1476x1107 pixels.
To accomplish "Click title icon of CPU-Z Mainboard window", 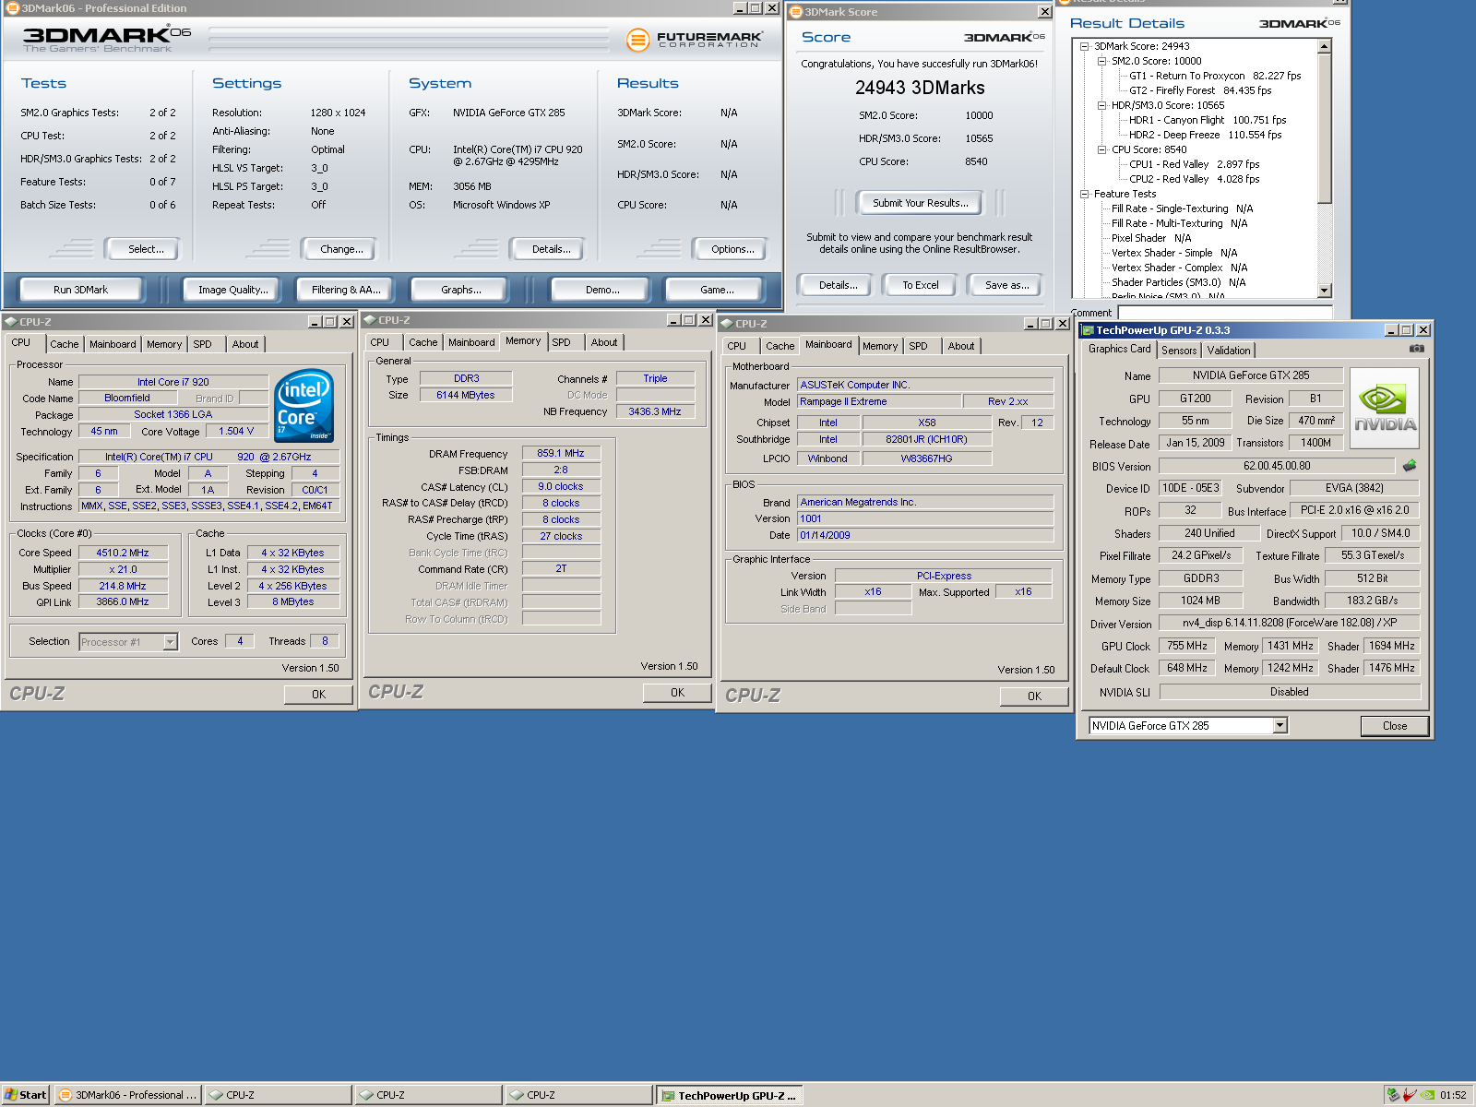I will (727, 324).
